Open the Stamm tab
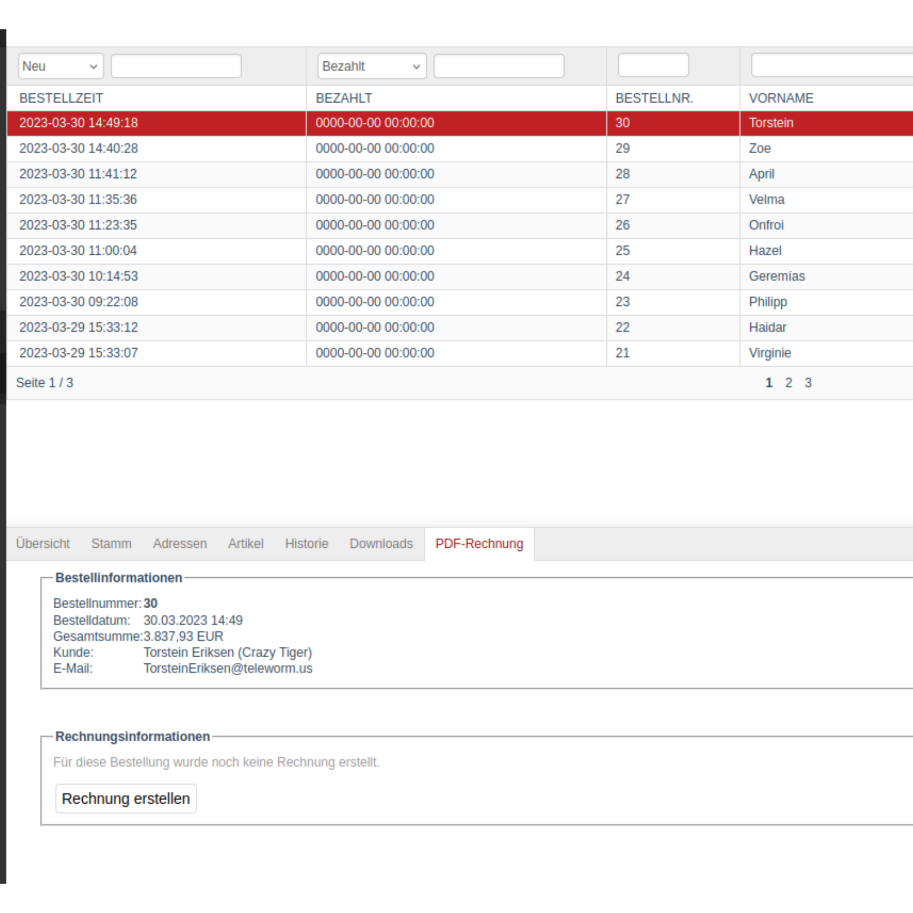Image resolution: width=913 pixels, height=913 pixels. coord(111,544)
